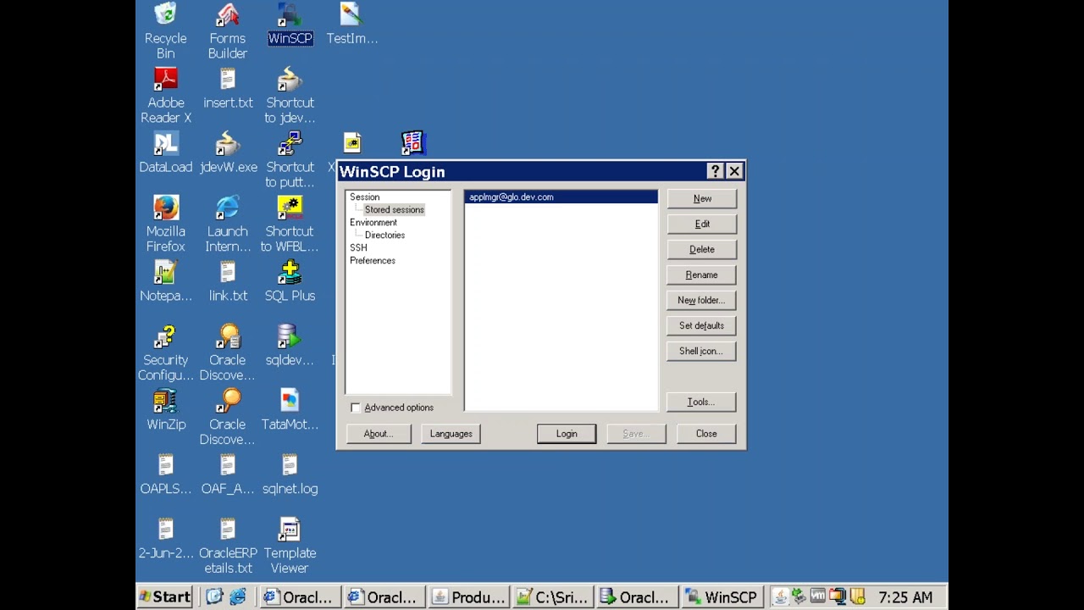Viewport: 1084px width, 610px height.
Task: Select the Shortcut to jdev... desktop icon
Action: coord(290,95)
